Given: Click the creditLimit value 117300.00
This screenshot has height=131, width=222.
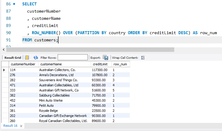Looking at the screenshot, I should (101, 70).
